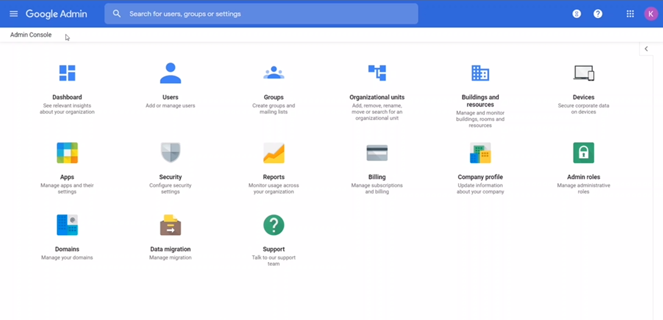This screenshot has width=663, height=320.
Task: Open the notifications badge icon
Action: (x=576, y=14)
